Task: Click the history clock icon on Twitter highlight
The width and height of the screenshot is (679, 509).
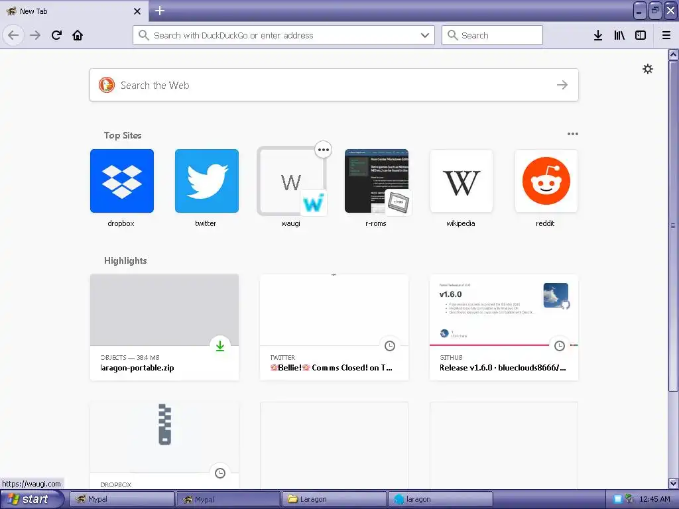Action: point(390,346)
